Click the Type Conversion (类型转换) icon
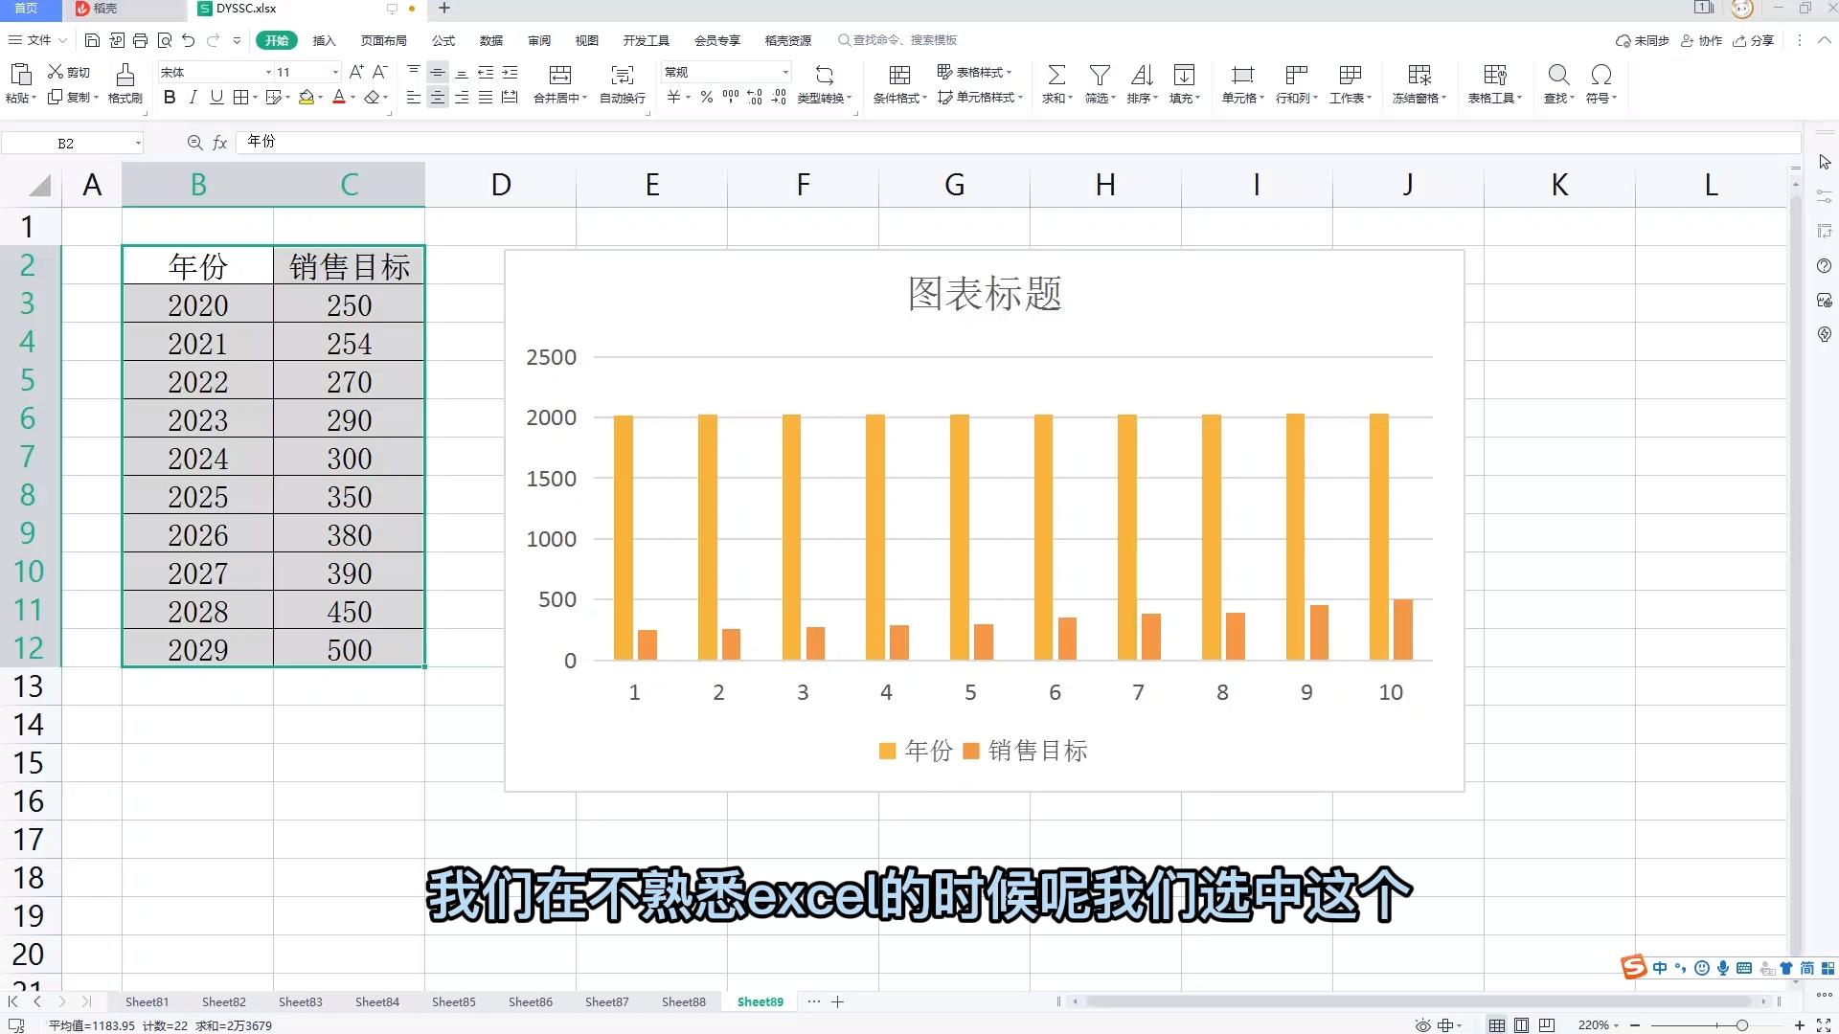This screenshot has width=1839, height=1034. tap(824, 75)
